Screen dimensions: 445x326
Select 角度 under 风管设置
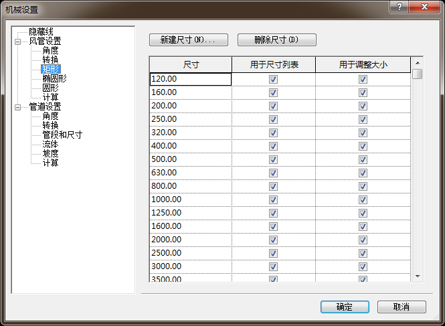click(x=50, y=51)
